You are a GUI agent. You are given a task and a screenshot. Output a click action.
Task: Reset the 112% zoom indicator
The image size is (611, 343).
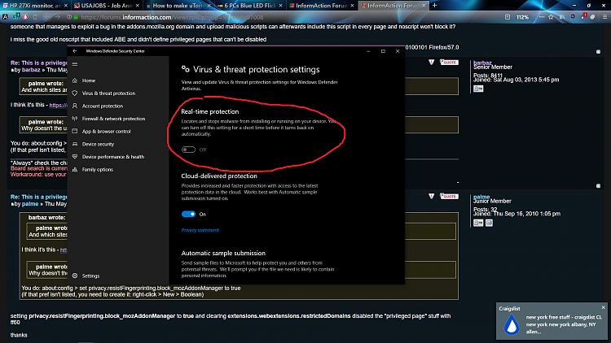pos(522,17)
